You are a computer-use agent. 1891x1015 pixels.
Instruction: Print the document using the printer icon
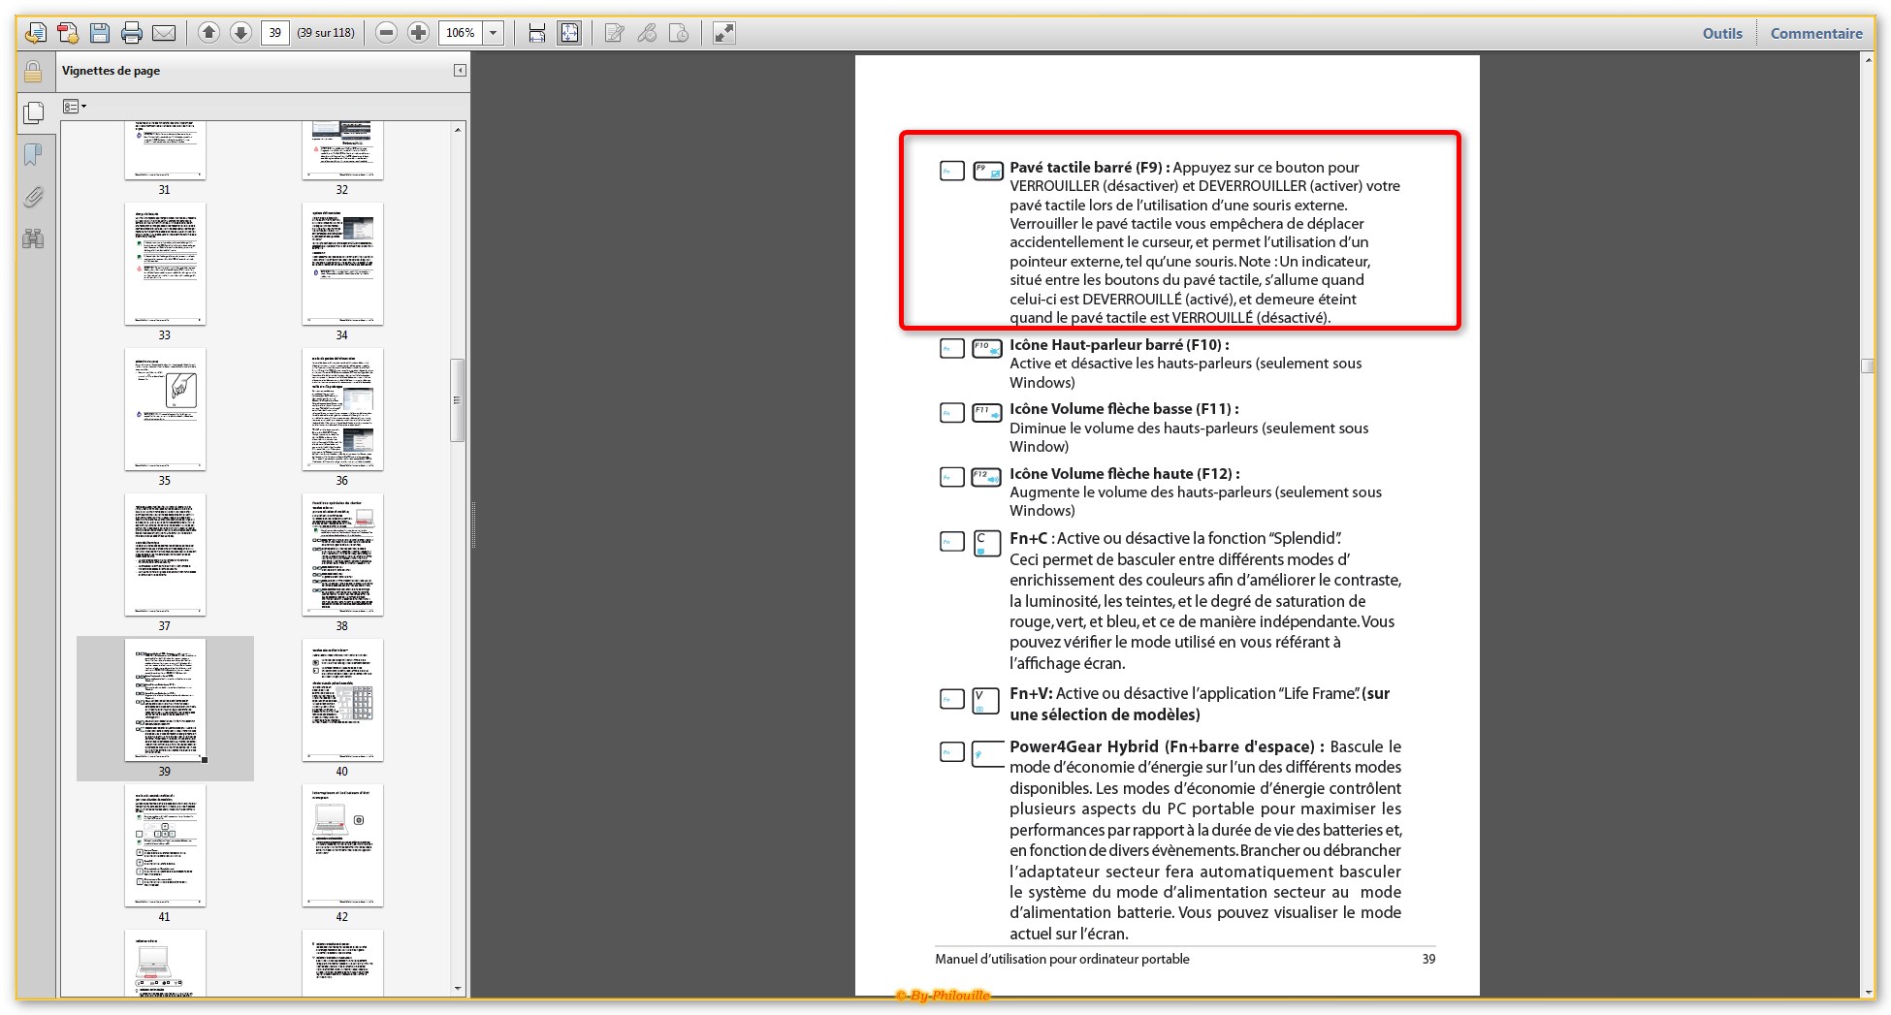click(132, 33)
